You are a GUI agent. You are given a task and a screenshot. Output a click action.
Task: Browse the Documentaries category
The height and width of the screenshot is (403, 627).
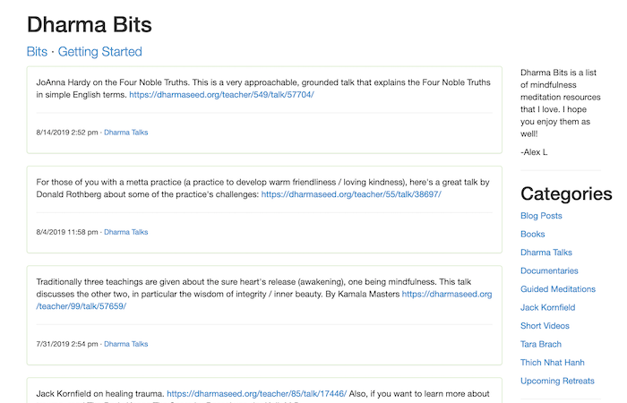point(549,271)
